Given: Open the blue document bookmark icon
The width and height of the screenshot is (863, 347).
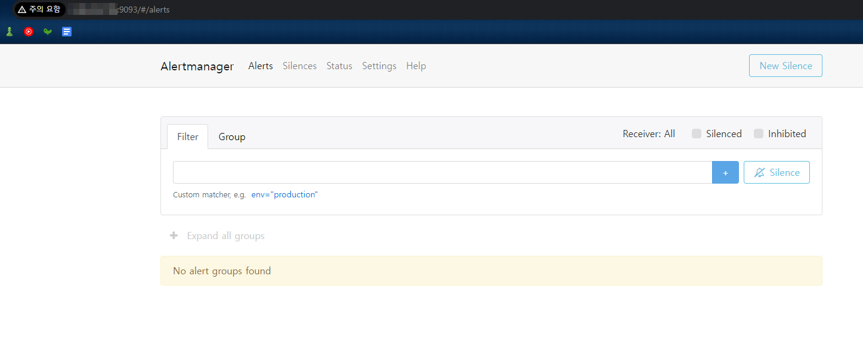Looking at the screenshot, I should [67, 32].
